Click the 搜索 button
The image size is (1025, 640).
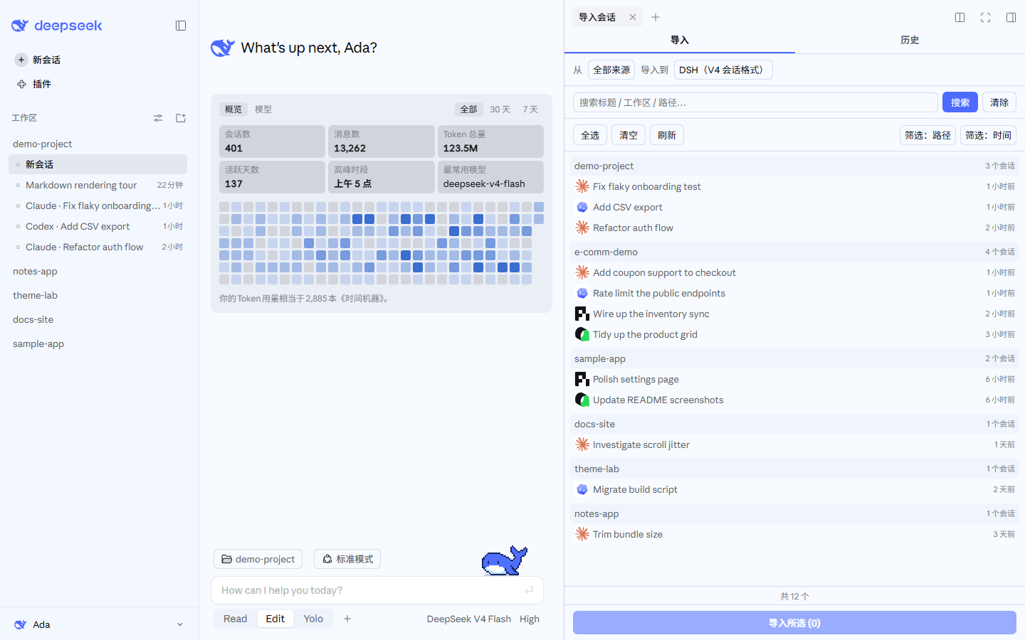[x=960, y=102]
